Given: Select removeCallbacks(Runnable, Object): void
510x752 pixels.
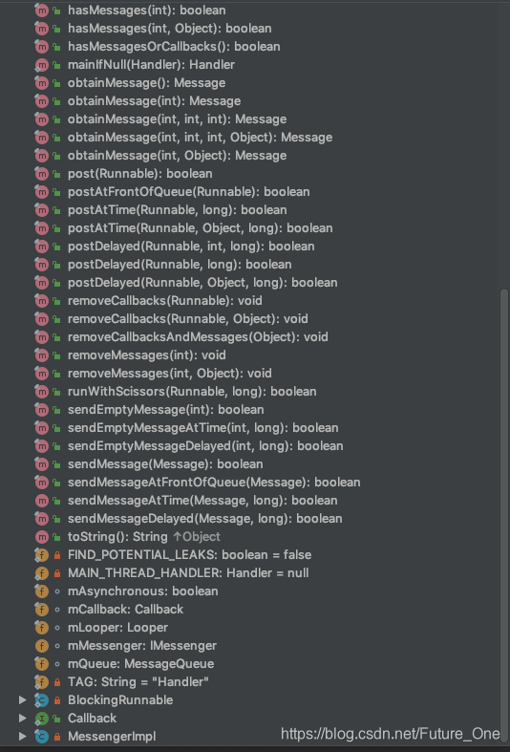Looking at the screenshot, I should pos(188,318).
